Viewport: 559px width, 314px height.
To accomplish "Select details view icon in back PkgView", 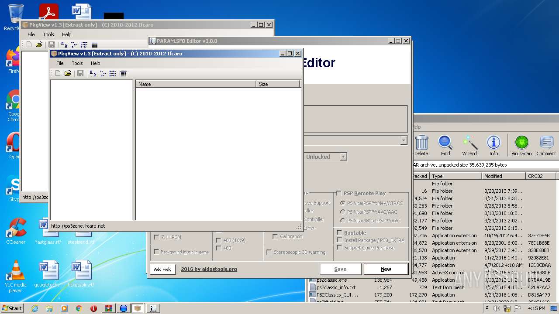I will [94, 44].
